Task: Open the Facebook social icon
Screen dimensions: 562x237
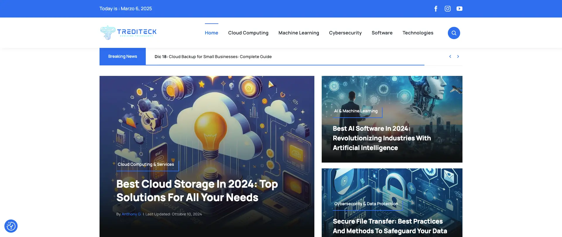Action: (436, 9)
